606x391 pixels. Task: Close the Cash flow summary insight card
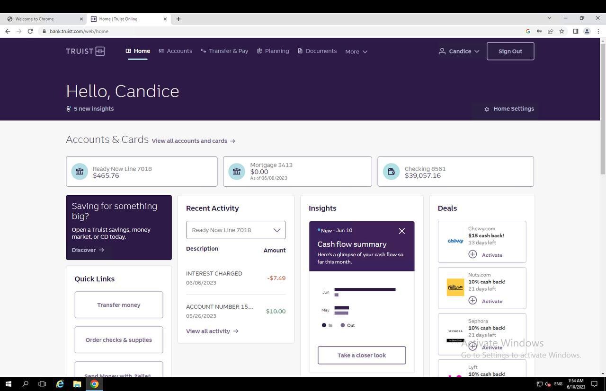coord(401,231)
